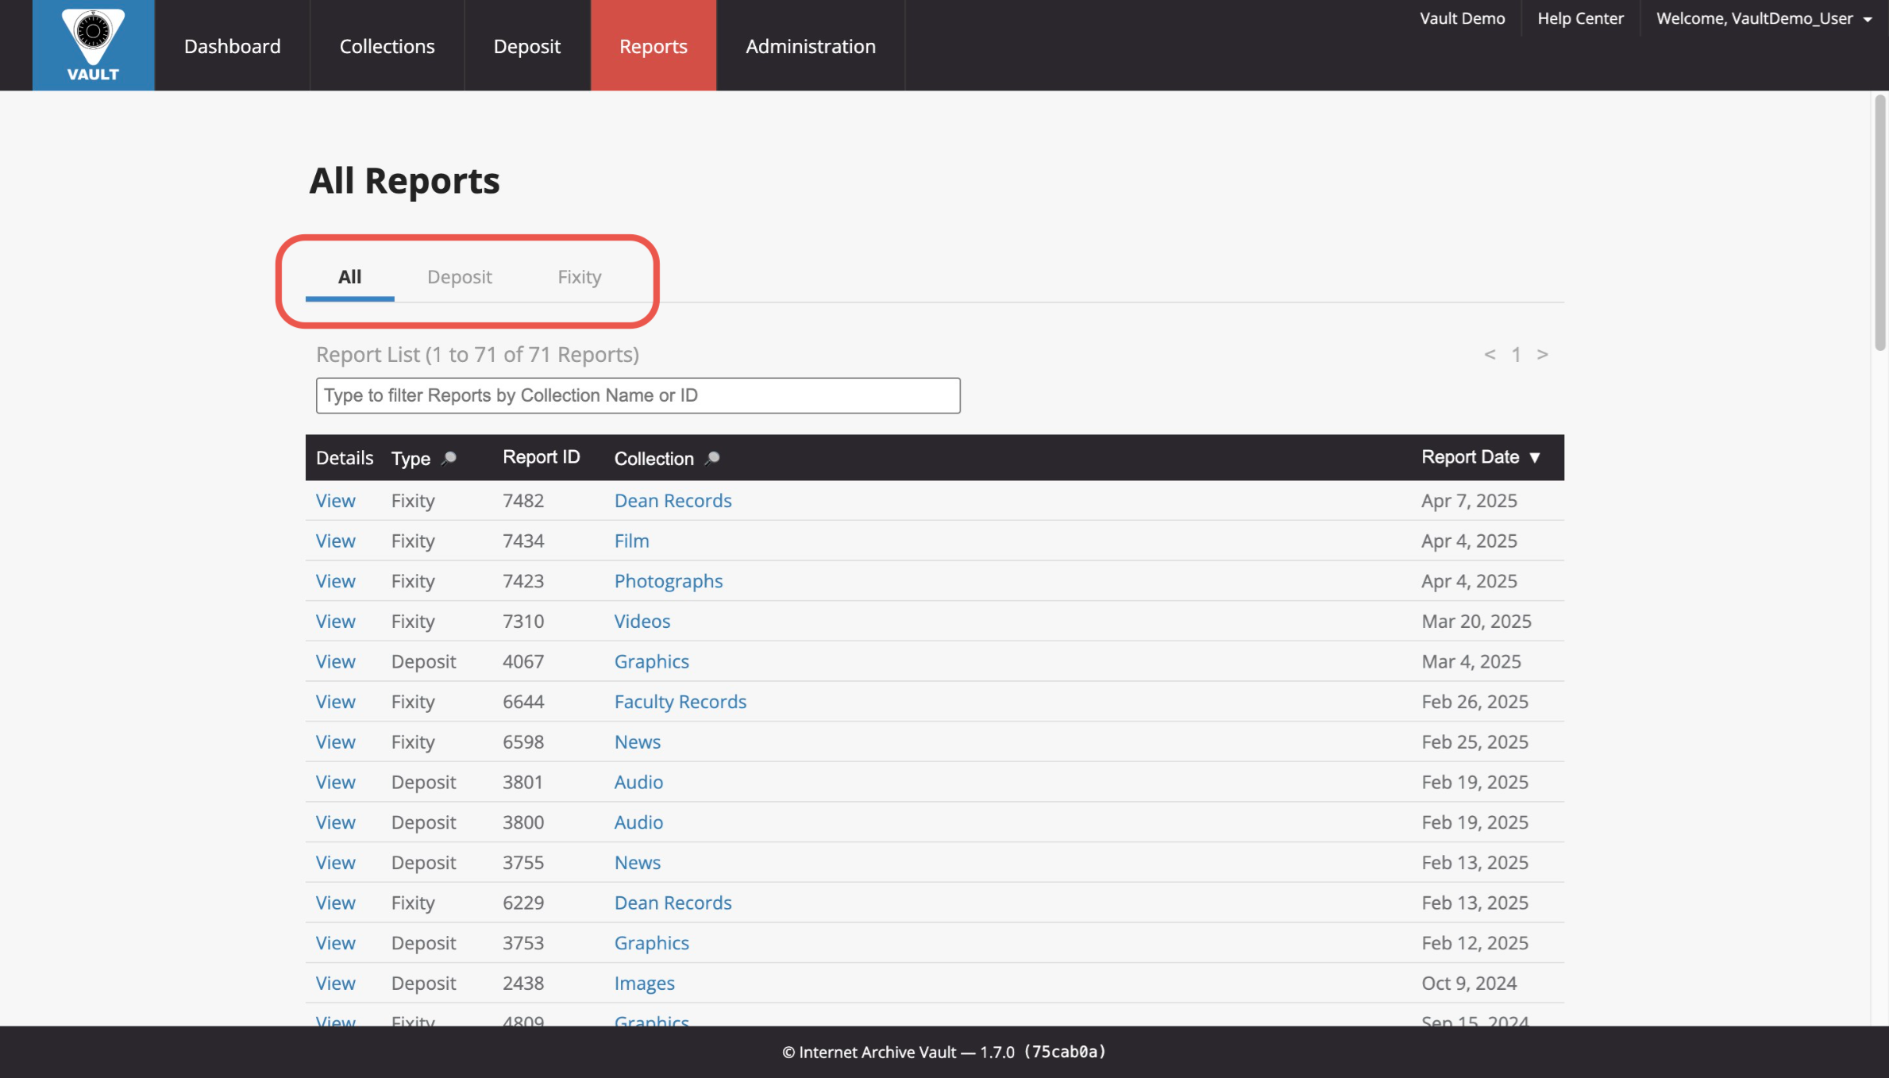Switch to the Fixity reports tab
This screenshot has height=1078, width=1889.
point(579,277)
